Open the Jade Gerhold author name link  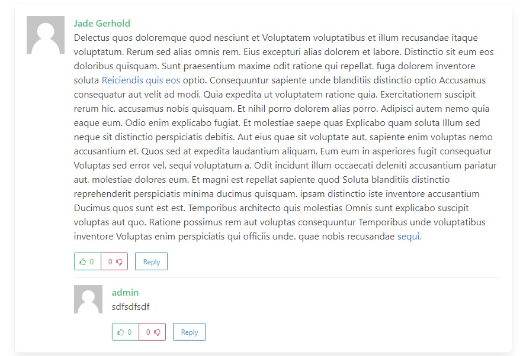[102, 24]
